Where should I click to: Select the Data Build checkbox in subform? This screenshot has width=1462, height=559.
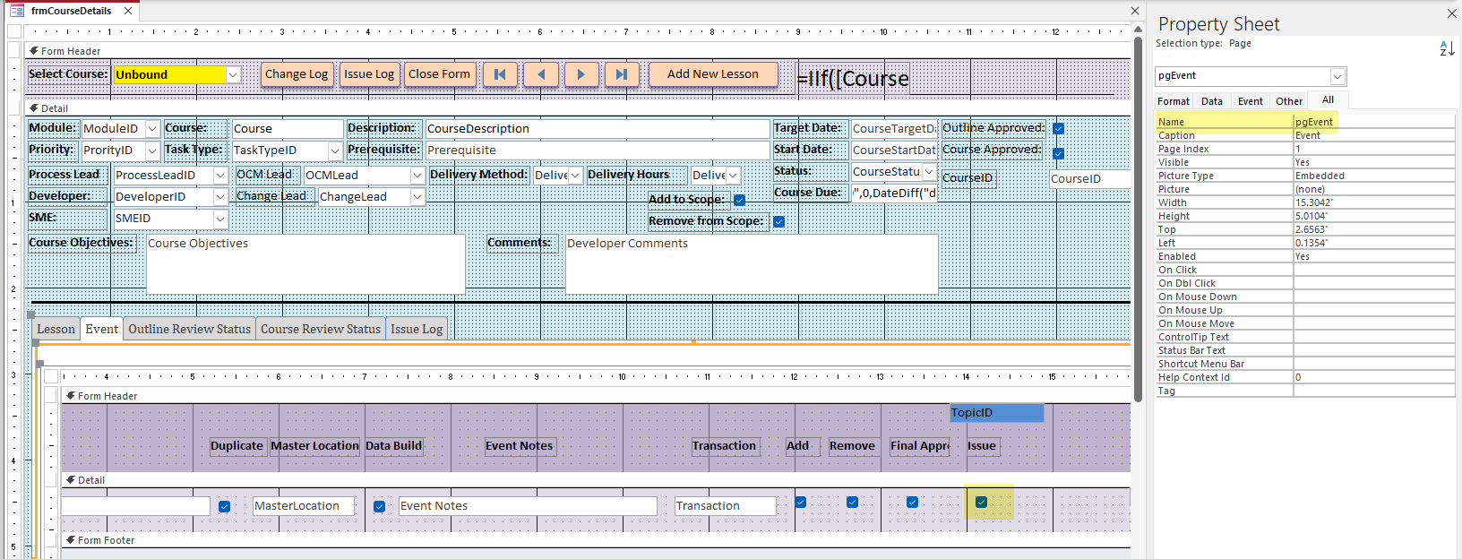[x=379, y=506]
